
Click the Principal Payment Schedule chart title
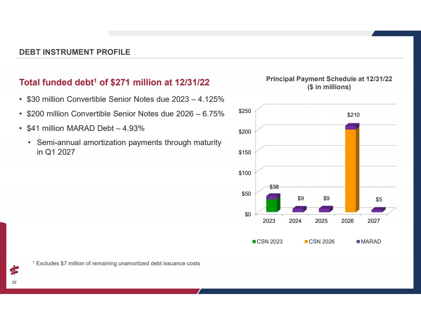click(x=329, y=83)
